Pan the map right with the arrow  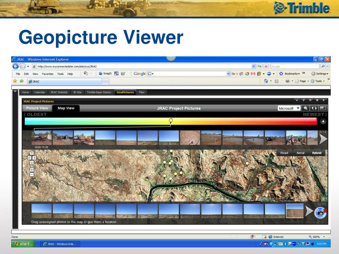point(34,158)
